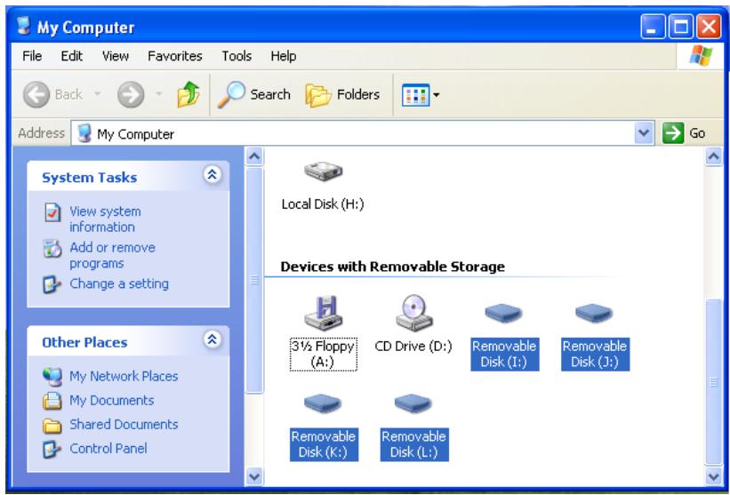Click the Back arrow icon
The width and height of the screenshot is (730, 495).
pos(36,94)
